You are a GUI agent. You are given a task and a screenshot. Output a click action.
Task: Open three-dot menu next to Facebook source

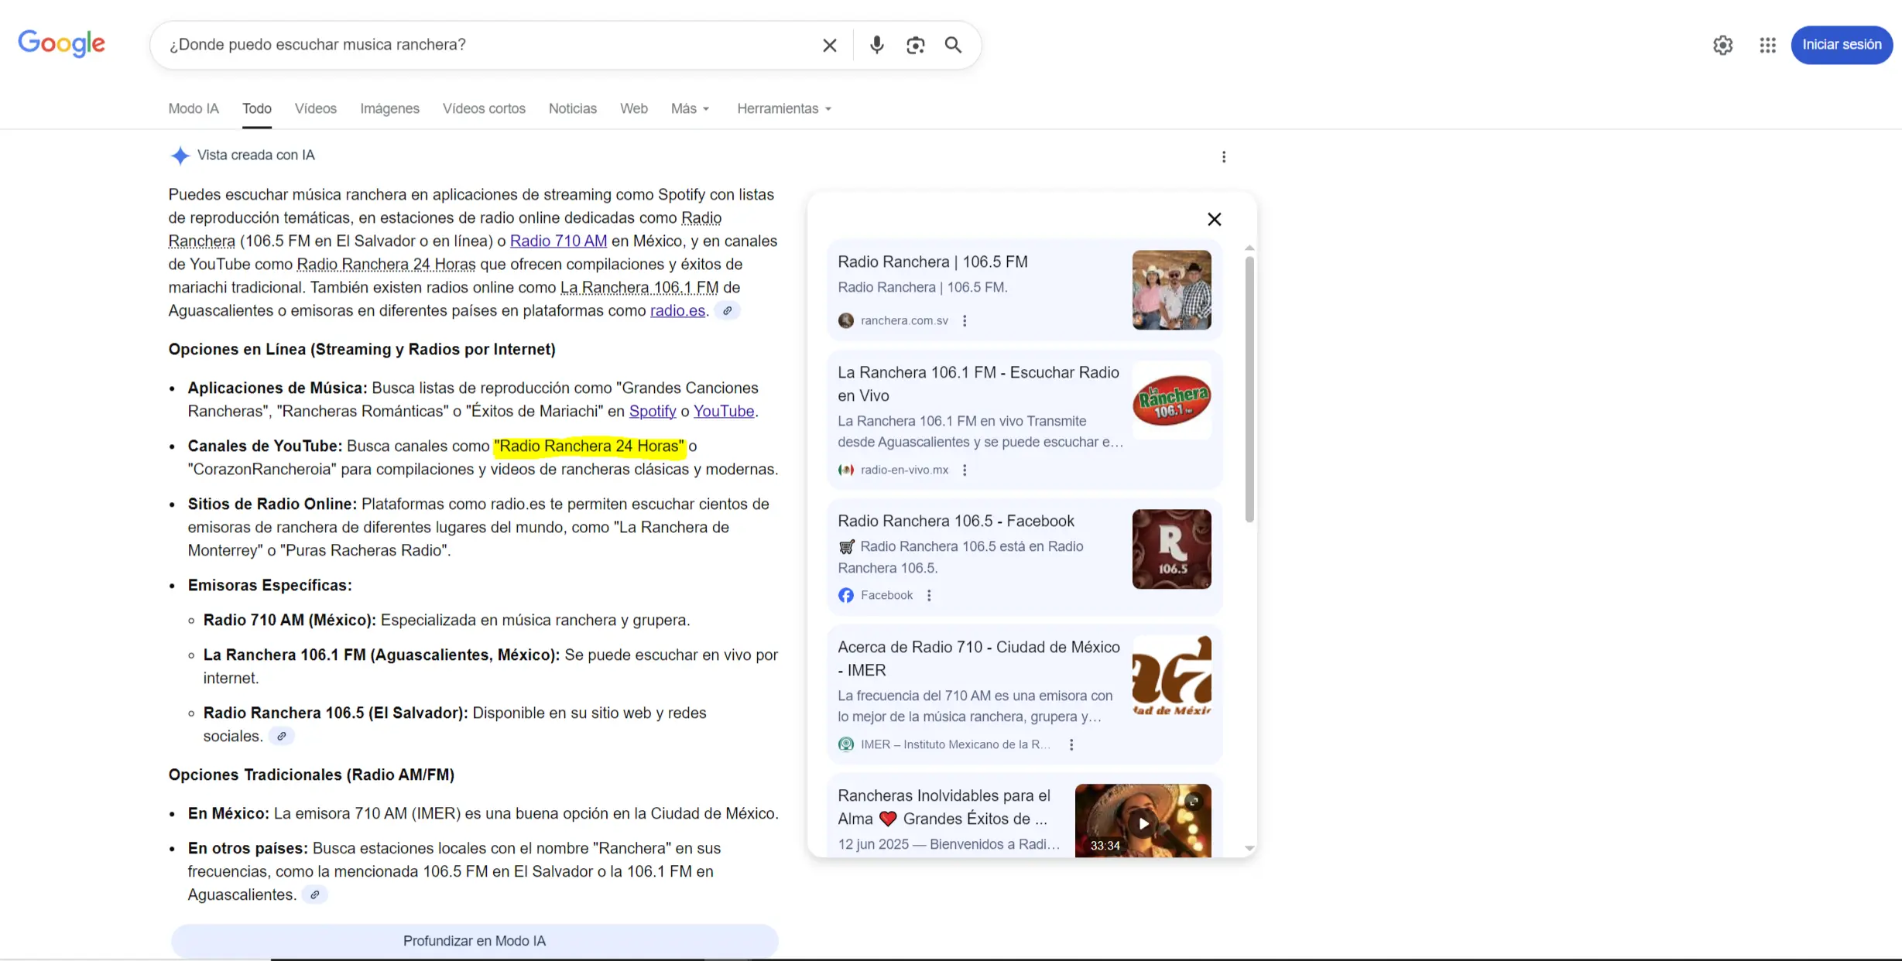(x=929, y=595)
